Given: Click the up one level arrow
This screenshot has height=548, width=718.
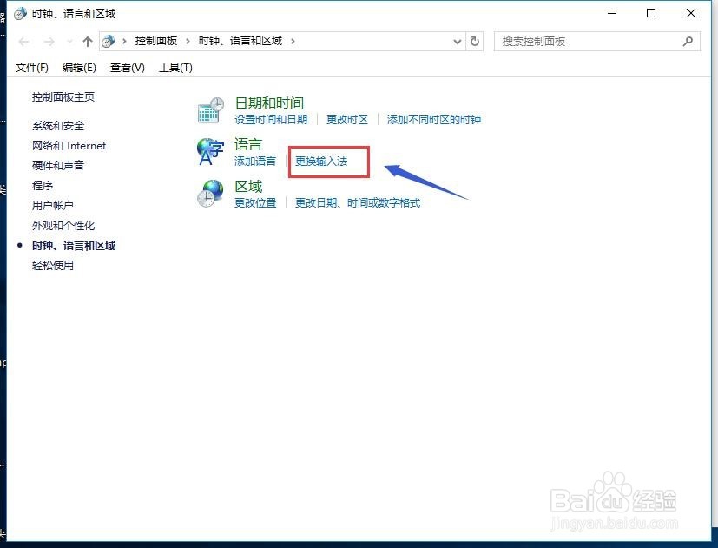Looking at the screenshot, I should click(87, 40).
